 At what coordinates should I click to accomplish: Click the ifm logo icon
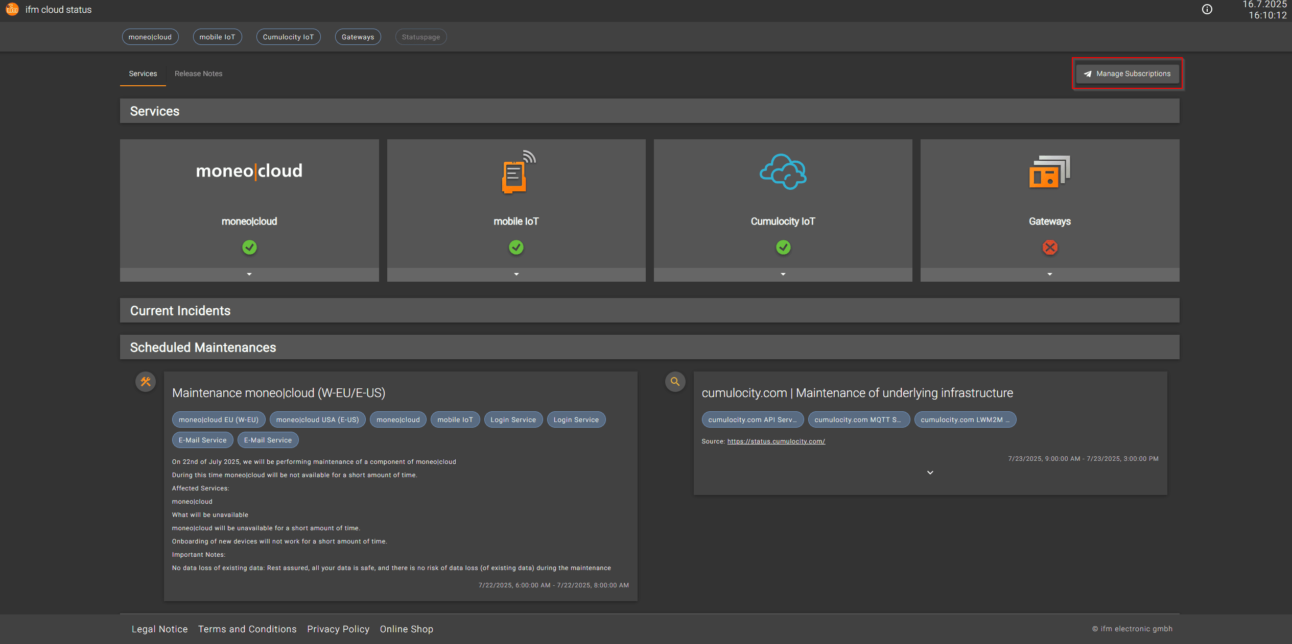tap(12, 9)
